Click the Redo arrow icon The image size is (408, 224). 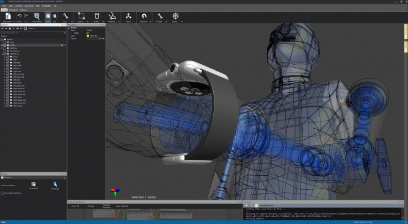coord(26,16)
